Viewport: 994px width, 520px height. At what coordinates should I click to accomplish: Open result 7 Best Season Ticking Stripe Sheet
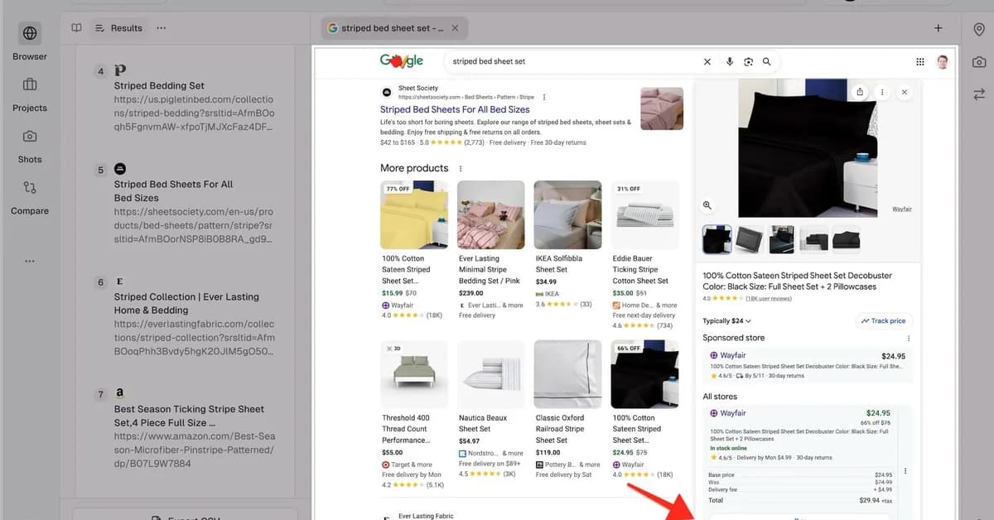189,416
